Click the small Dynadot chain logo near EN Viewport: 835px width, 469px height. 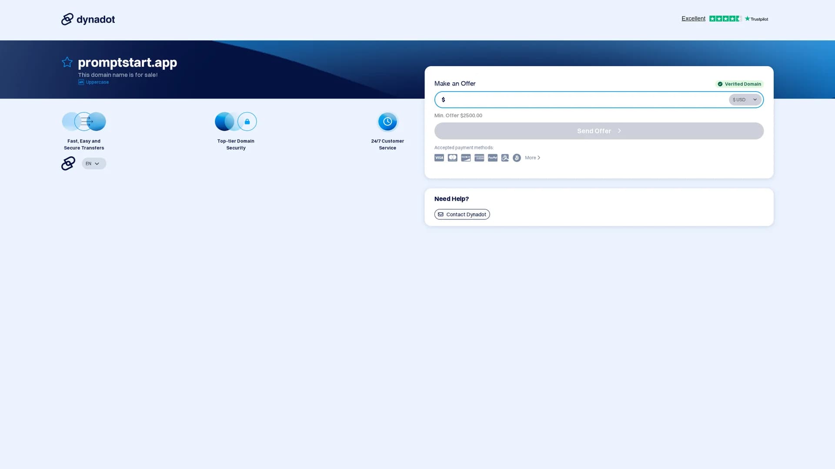pyautogui.click(x=68, y=163)
